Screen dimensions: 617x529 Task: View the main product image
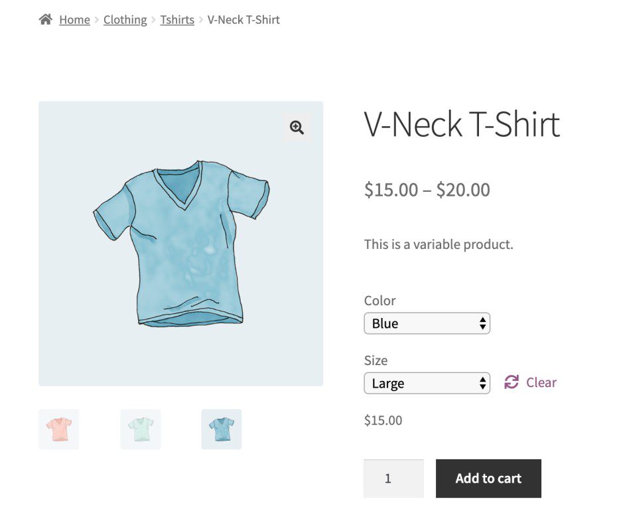(x=180, y=243)
